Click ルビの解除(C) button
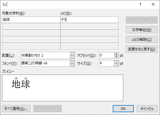This screenshot has width=160, height=115. click(x=142, y=39)
